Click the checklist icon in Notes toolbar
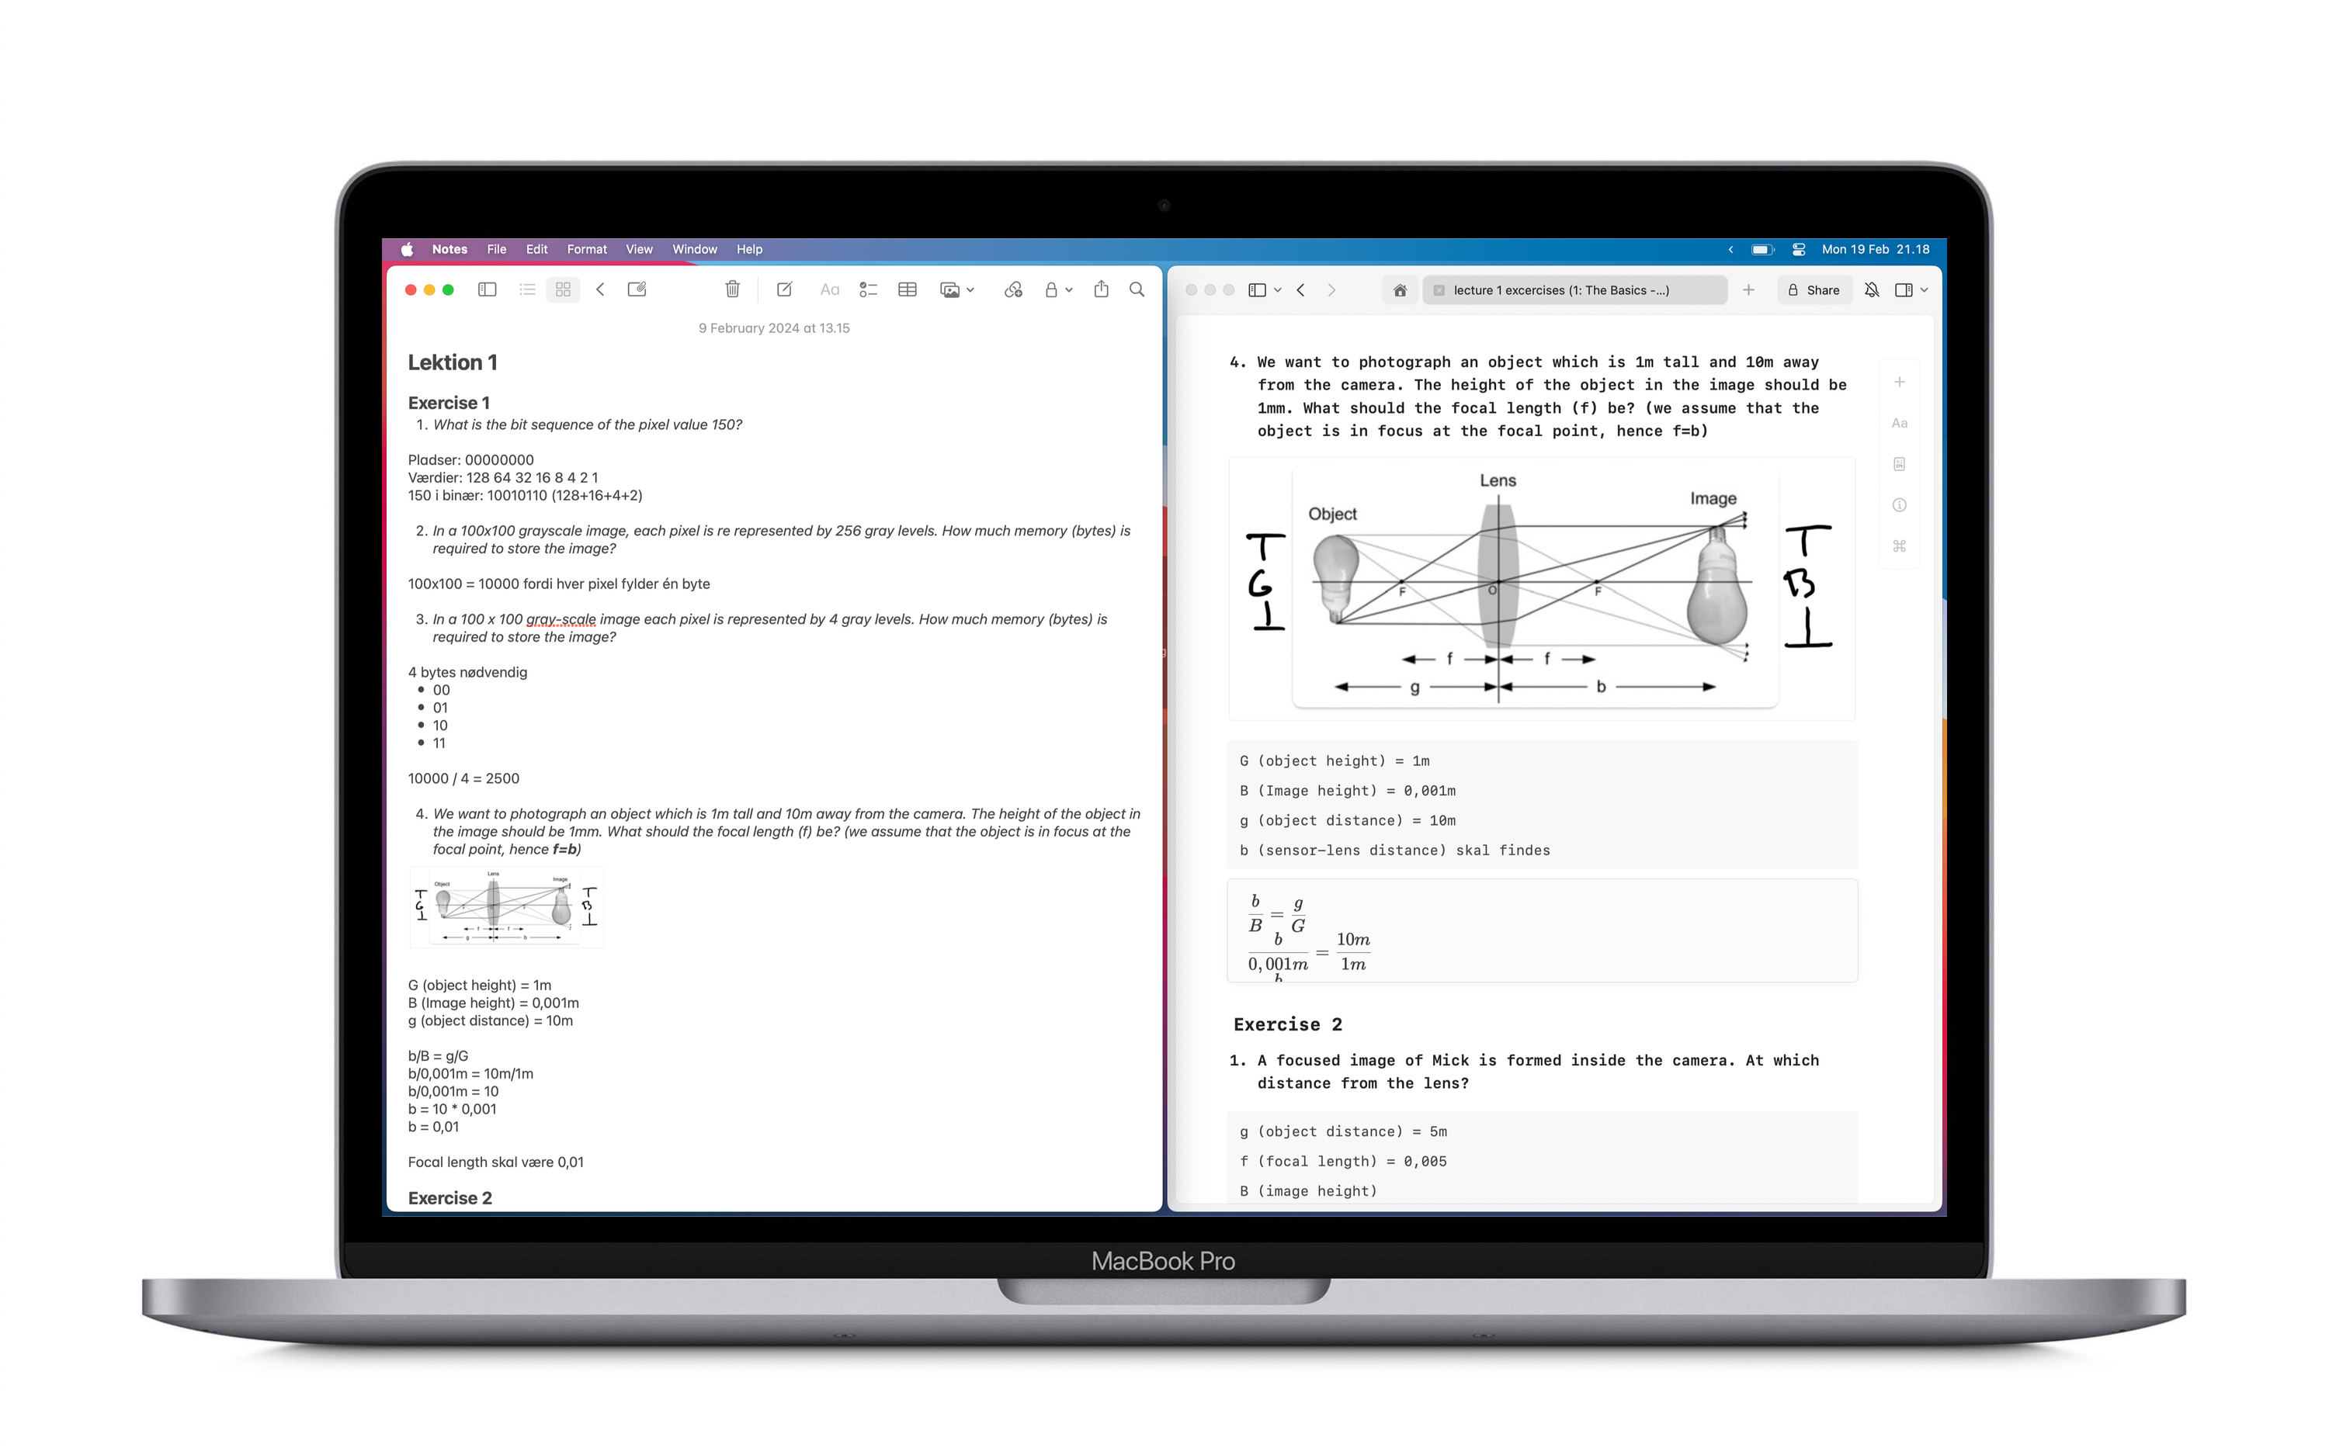Viewport: 2329px width, 1455px height. click(869, 292)
